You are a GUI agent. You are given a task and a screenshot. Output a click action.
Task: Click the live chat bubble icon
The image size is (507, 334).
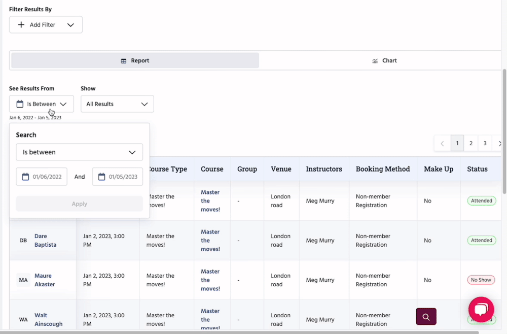pyautogui.click(x=481, y=310)
